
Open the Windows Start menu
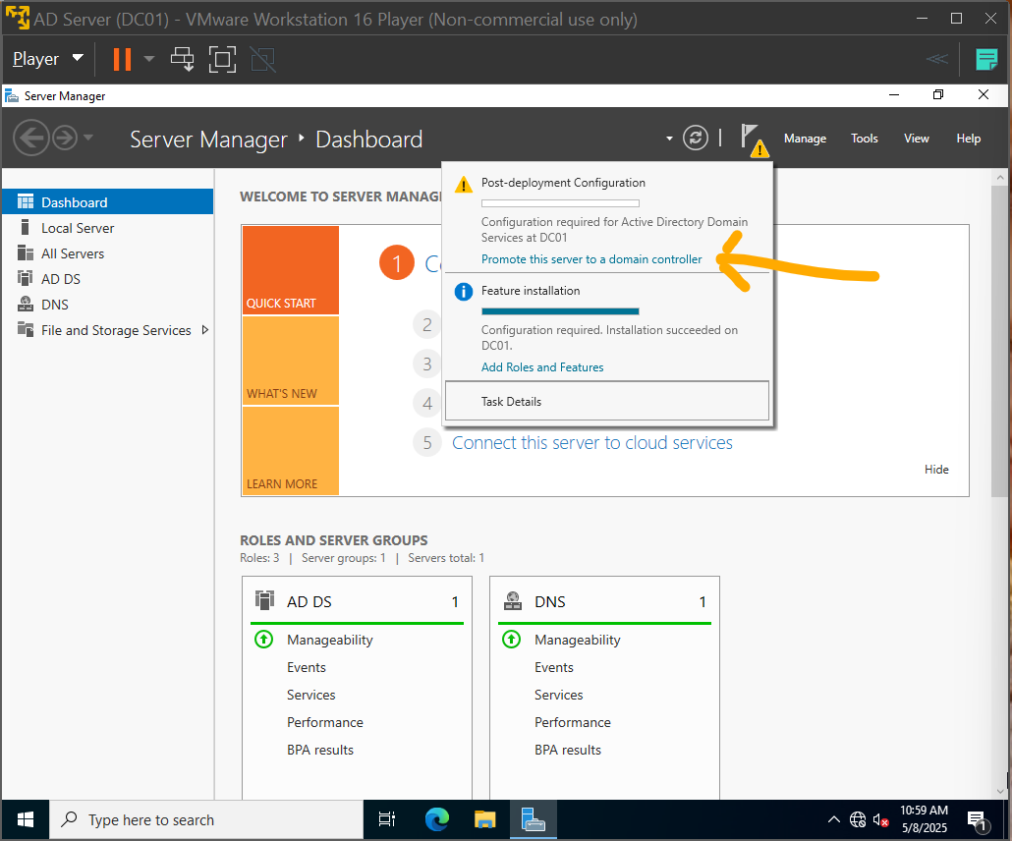pos(26,819)
